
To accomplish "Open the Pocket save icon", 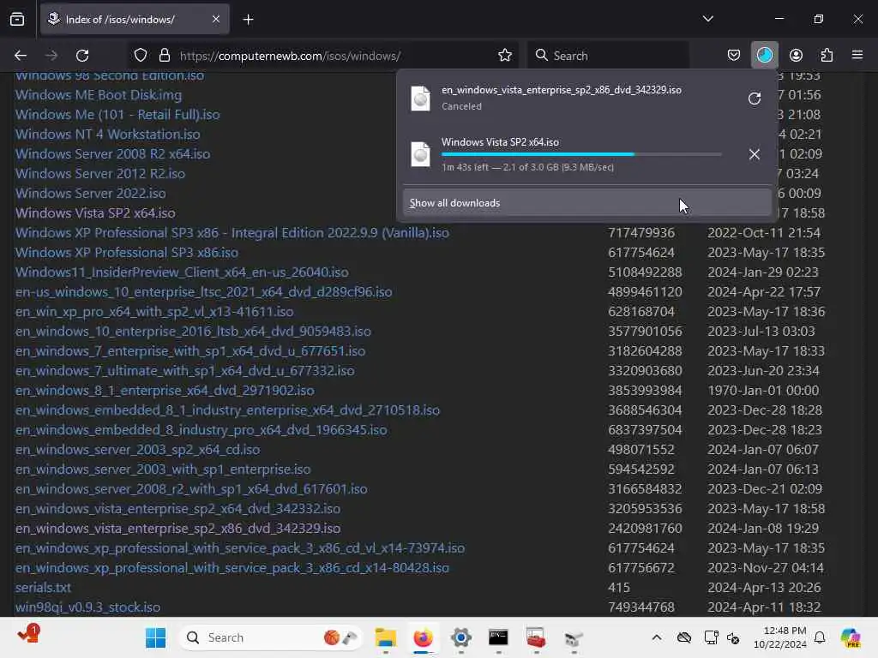I will [x=734, y=56].
